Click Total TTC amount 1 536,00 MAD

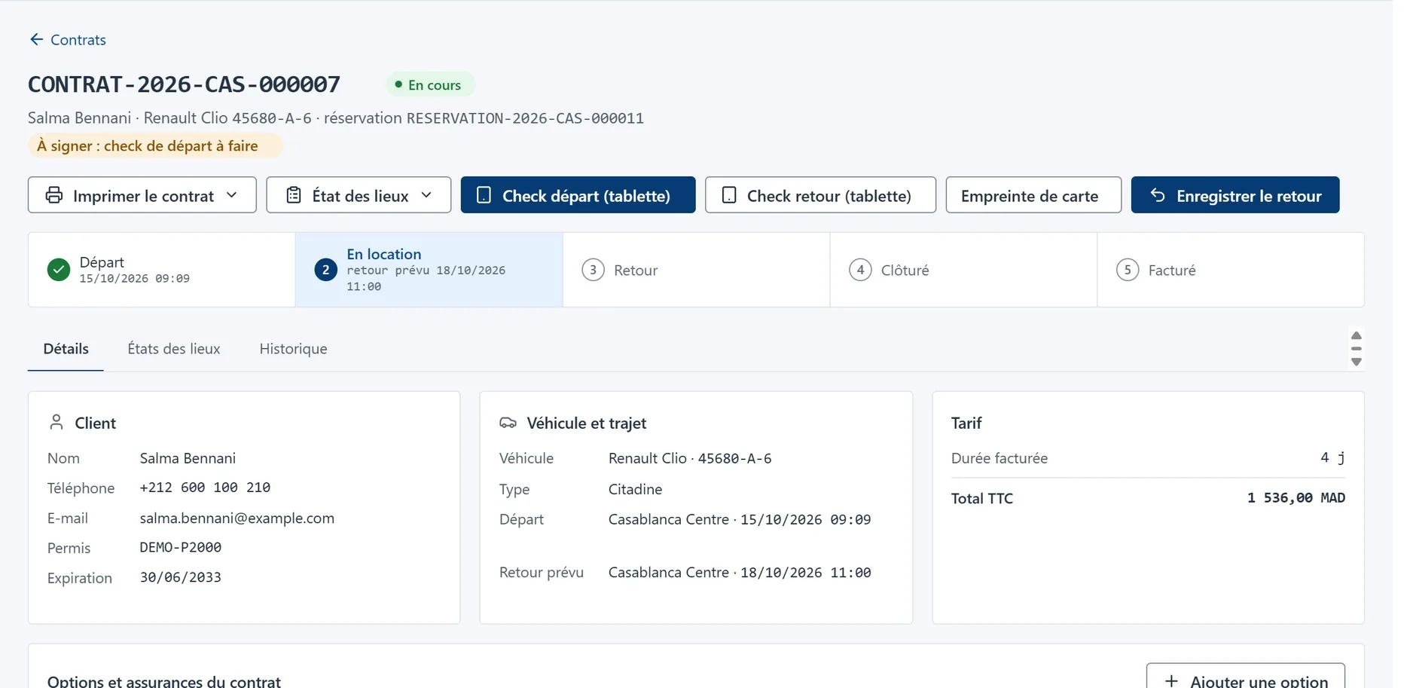[1296, 497]
